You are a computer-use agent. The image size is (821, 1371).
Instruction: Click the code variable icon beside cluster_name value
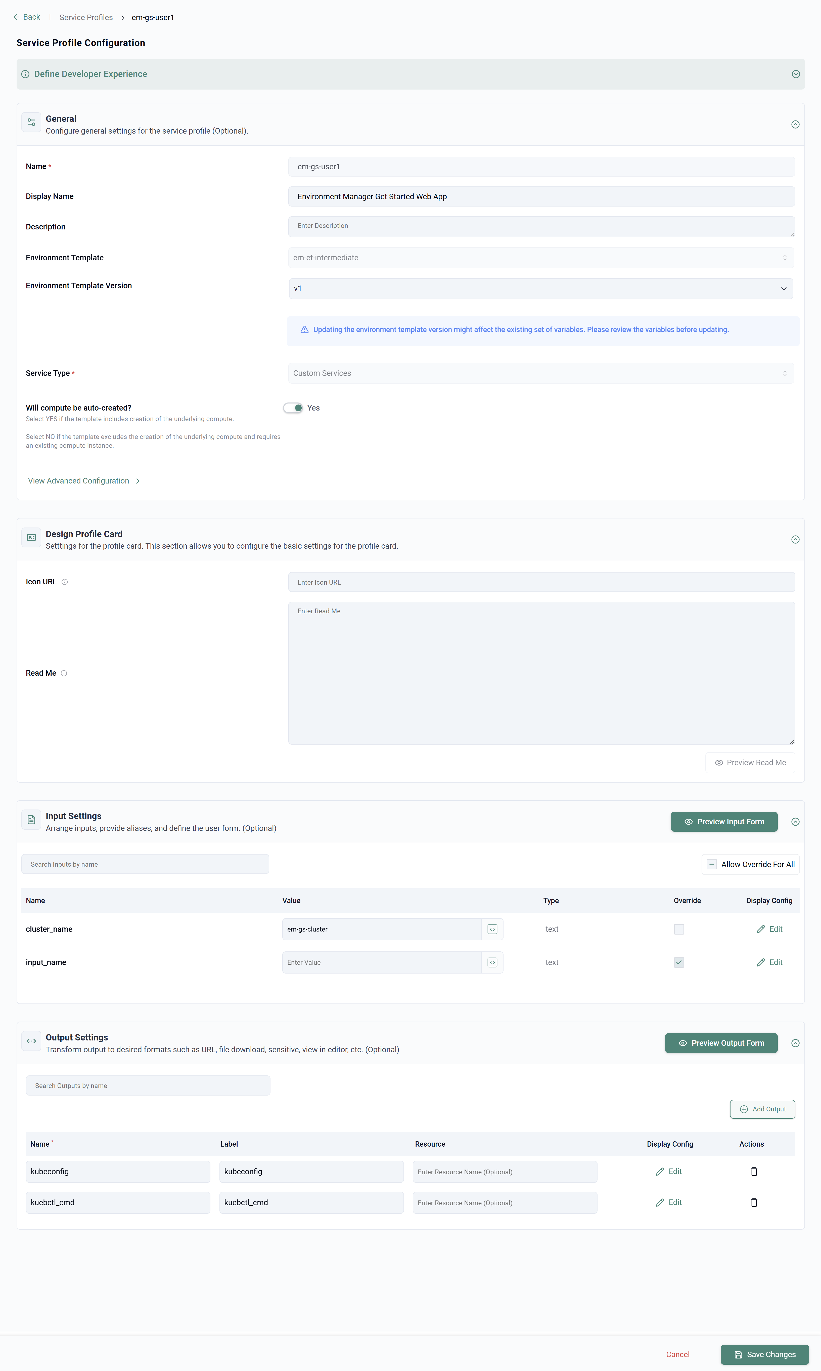point(492,929)
